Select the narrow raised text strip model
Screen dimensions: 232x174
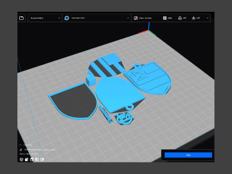[x=105, y=114]
